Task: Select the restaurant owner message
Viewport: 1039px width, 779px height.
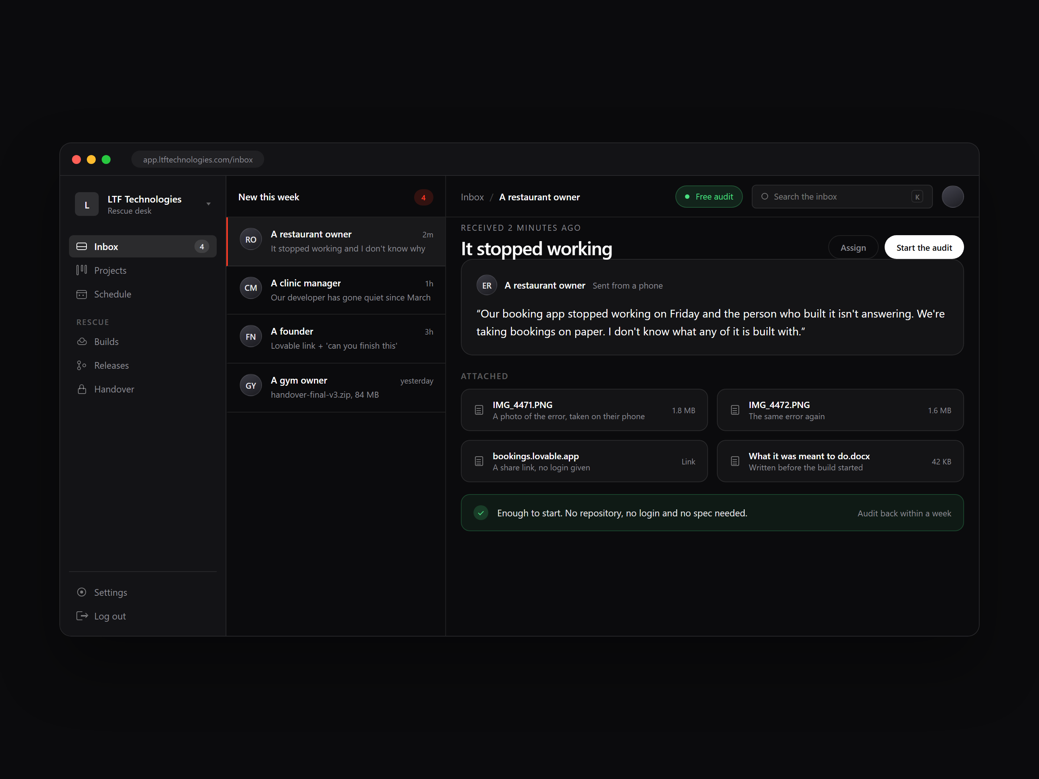Action: coord(336,241)
